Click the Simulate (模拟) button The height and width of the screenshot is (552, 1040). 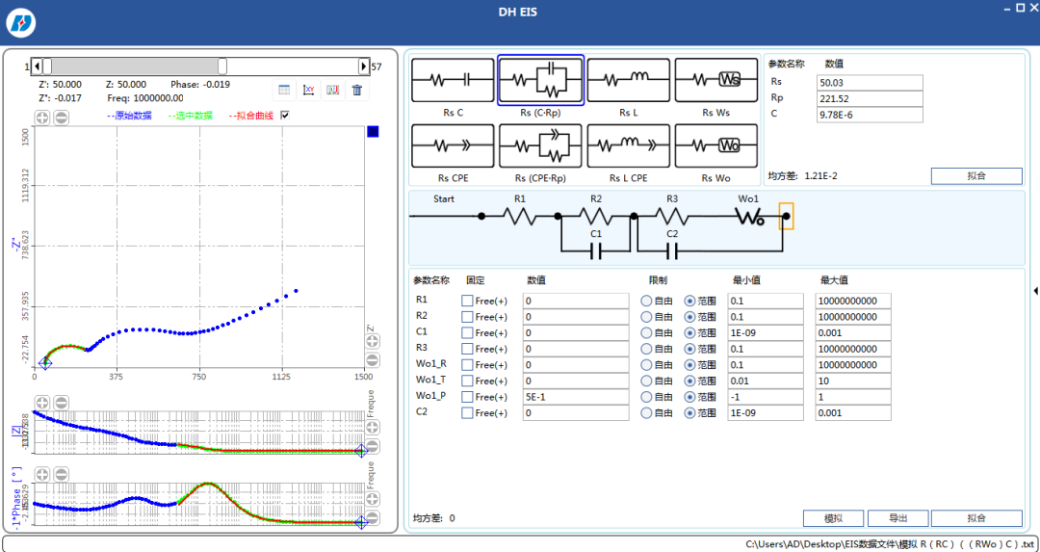click(834, 518)
